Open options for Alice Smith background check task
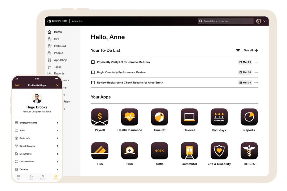The height and width of the screenshot is (191, 287). [256, 83]
